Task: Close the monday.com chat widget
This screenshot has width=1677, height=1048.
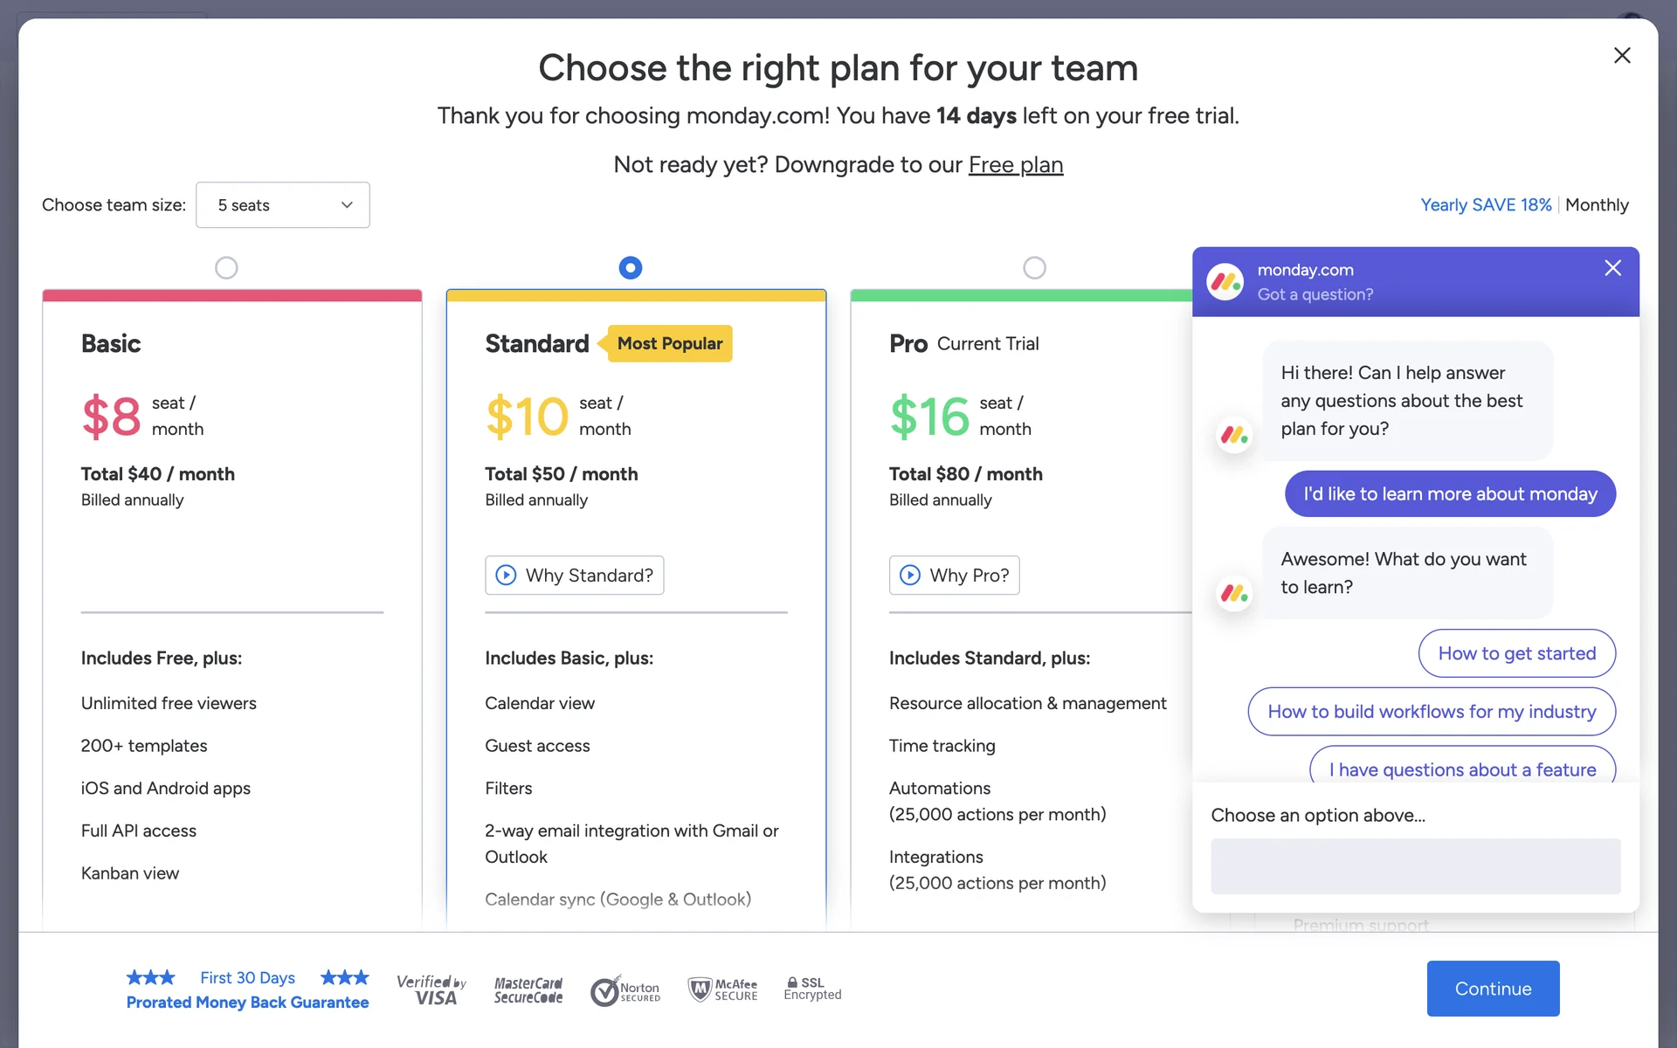Action: [x=1612, y=268]
